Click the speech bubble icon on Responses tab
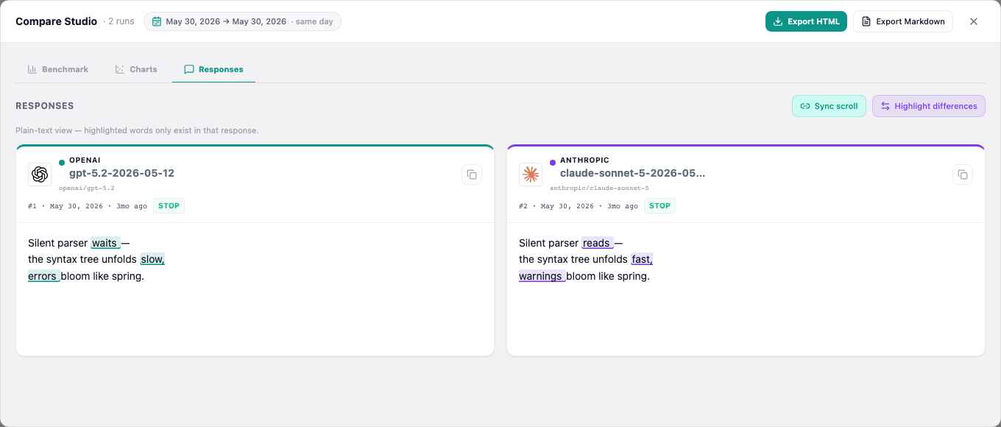This screenshot has height=427, width=1001. click(x=189, y=69)
